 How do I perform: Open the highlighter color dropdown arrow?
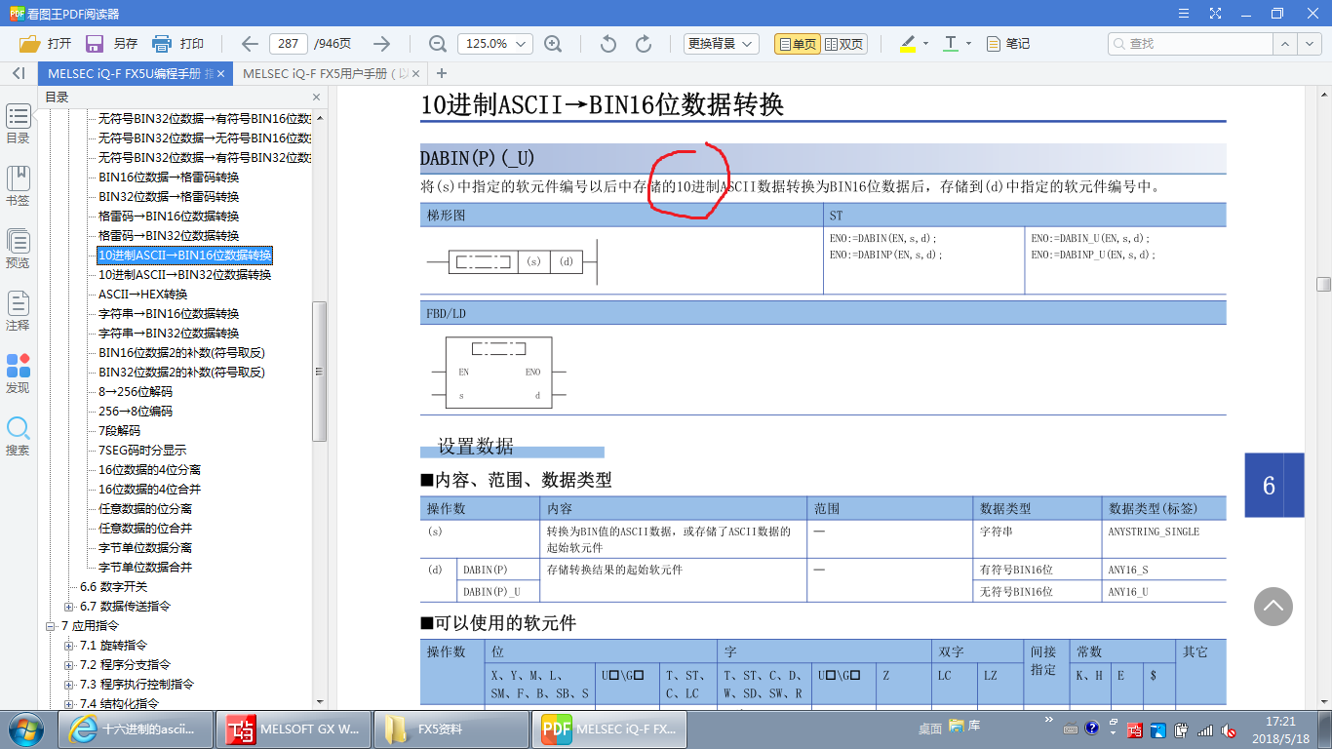click(x=924, y=44)
